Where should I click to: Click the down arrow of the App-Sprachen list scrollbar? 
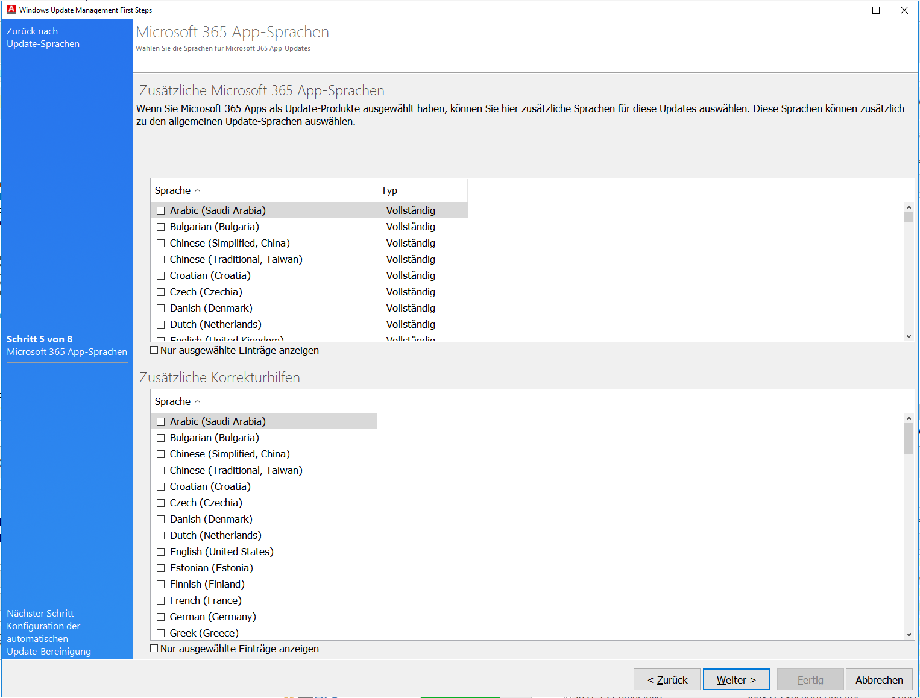pyautogui.click(x=909, y=336)
